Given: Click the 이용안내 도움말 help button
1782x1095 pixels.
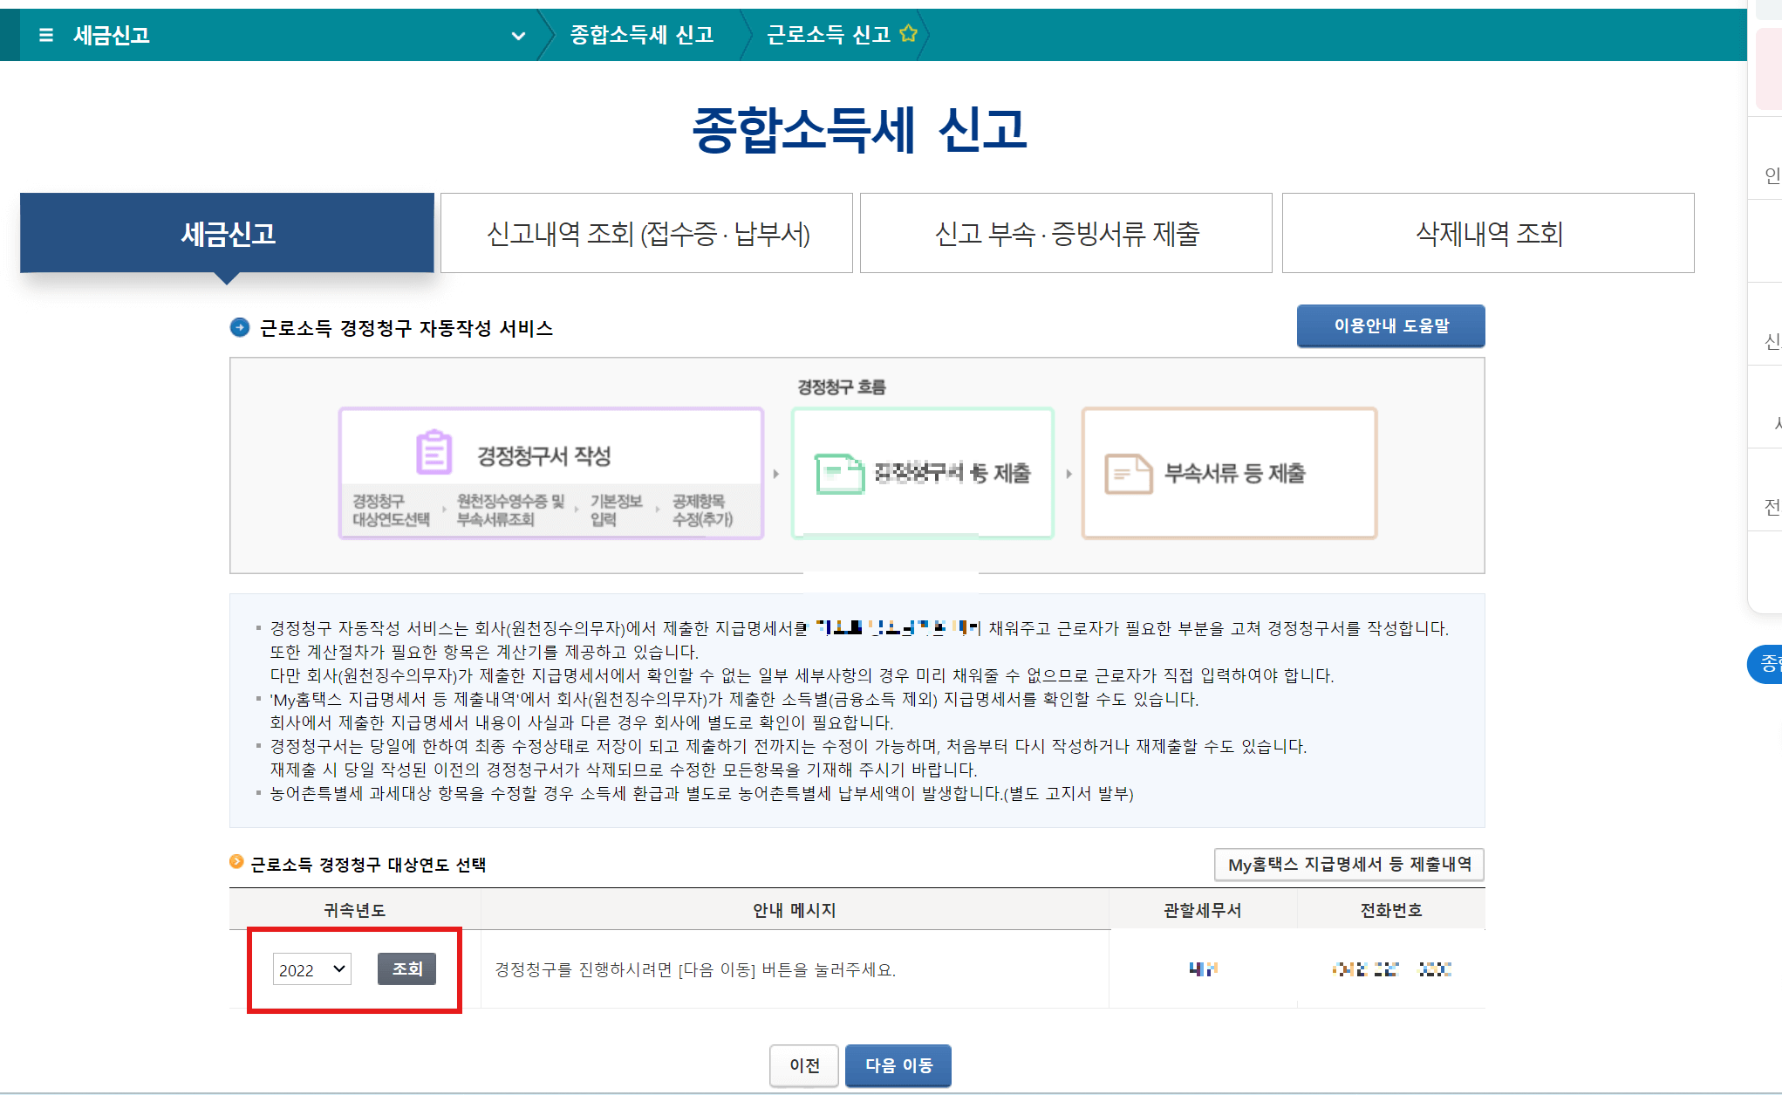Looking at the screenshot, I should pos(1390,325).
